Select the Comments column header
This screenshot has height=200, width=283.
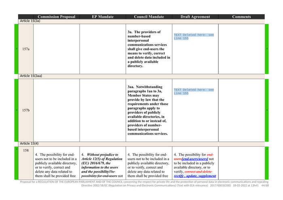coord(241,17)
